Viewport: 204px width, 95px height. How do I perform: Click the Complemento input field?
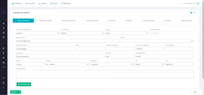click(164, 57)
